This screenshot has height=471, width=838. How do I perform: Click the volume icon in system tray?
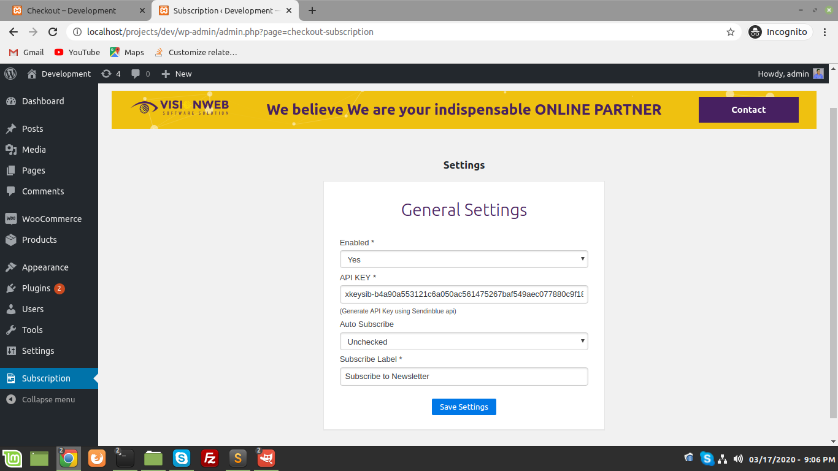[738, 459]
